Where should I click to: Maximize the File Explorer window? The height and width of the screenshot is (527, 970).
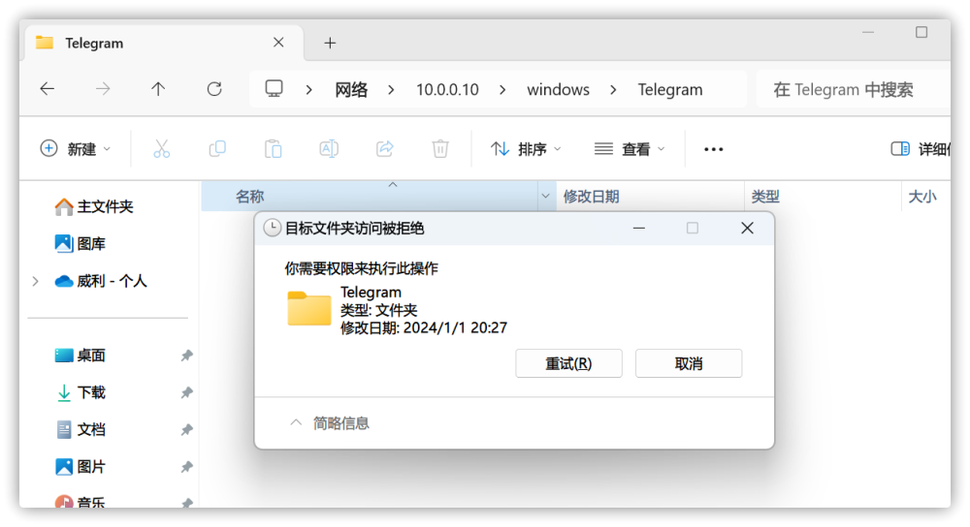921,32
